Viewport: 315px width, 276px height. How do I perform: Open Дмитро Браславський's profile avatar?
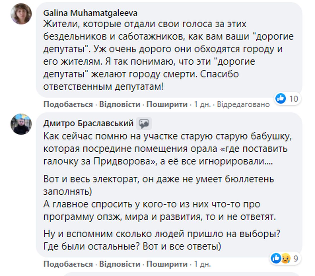coord(21,124)
